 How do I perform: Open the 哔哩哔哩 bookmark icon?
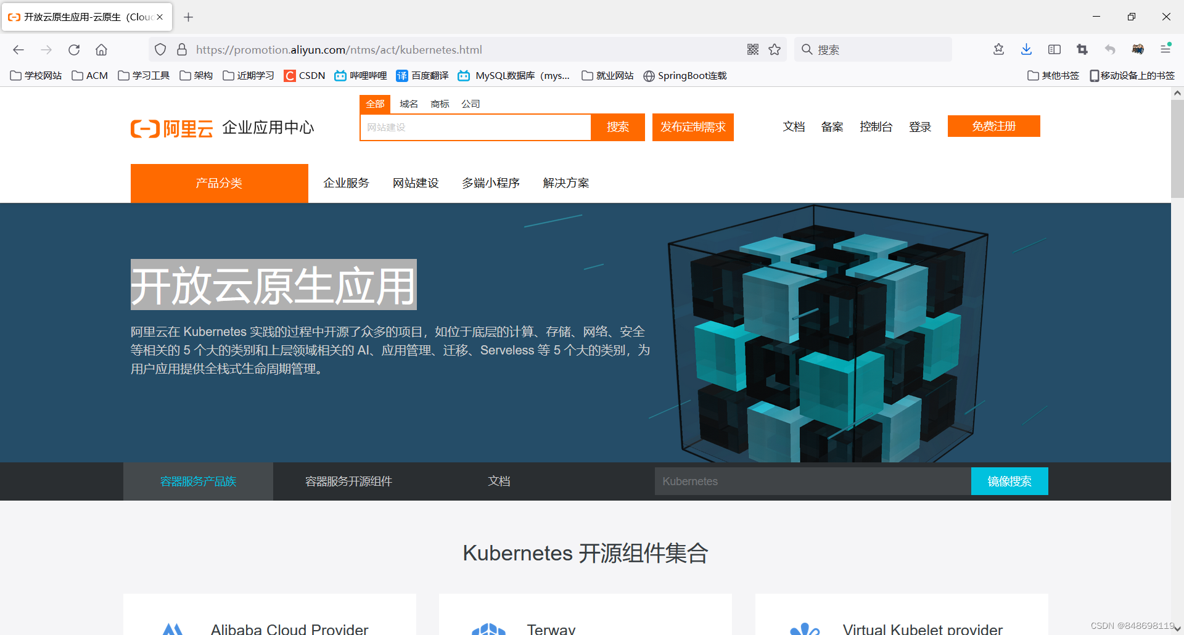[x=342, y=75]
